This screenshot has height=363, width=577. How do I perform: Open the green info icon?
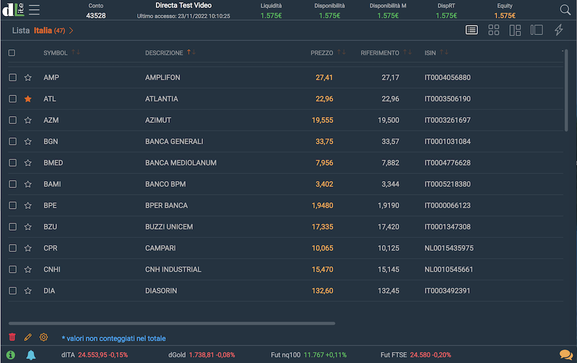point(11,355)
